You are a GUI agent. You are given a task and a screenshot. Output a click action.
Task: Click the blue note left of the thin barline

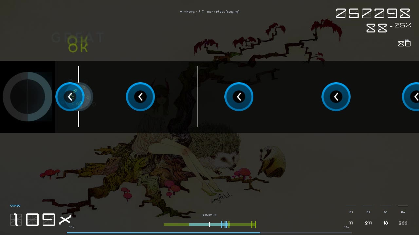[x=140, y=97]
